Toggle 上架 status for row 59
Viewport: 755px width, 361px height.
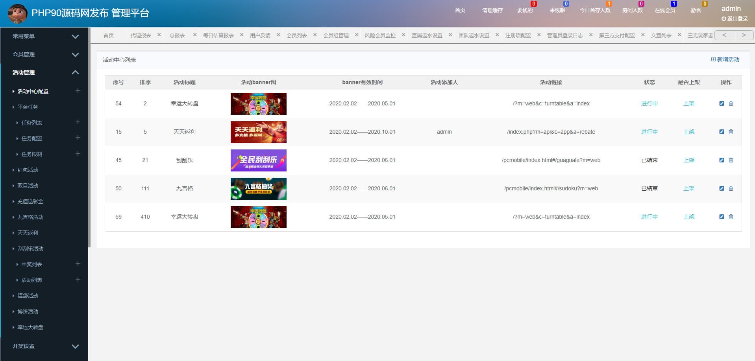(x=688, y=217)
